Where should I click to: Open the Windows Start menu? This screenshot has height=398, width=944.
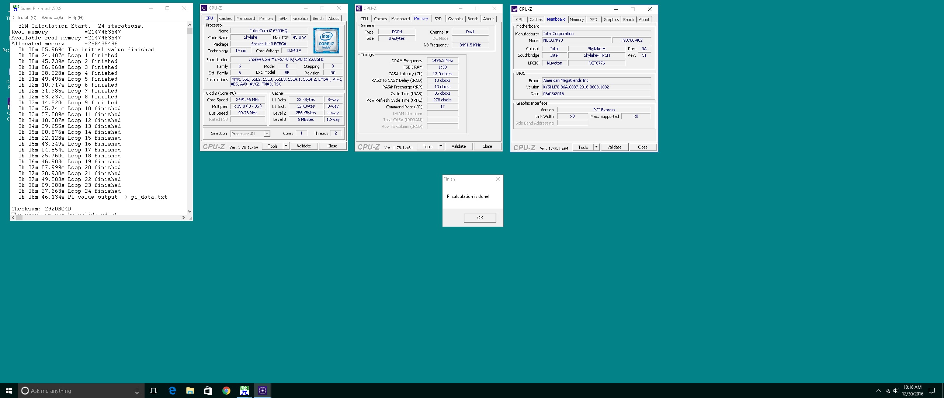9,391
